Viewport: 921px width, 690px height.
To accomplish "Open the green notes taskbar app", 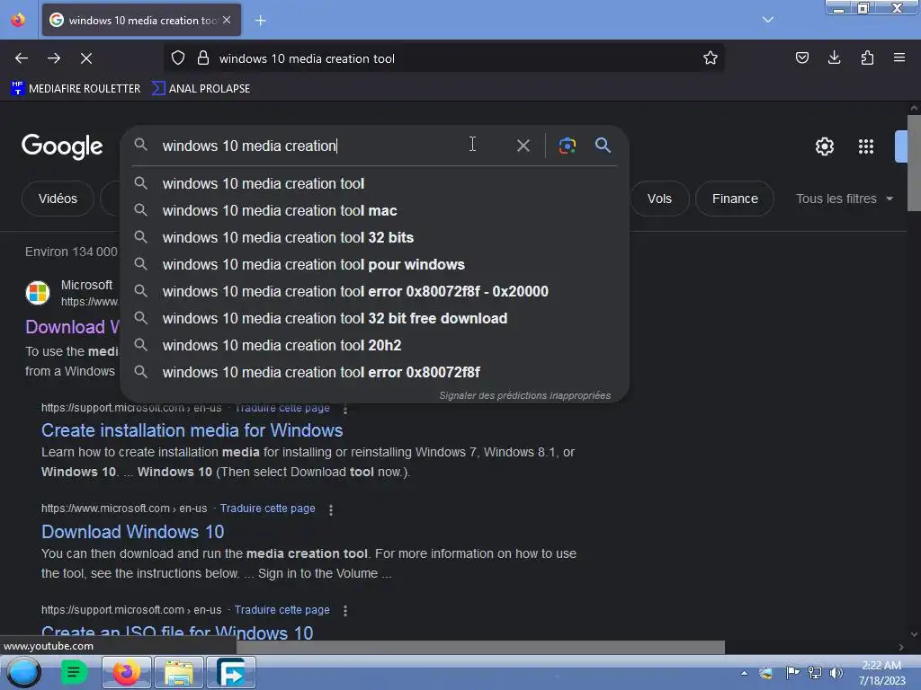I will coord(74,672).
